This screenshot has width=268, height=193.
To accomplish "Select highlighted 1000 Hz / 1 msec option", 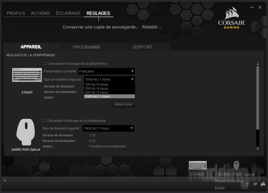I will pos(110,96).
